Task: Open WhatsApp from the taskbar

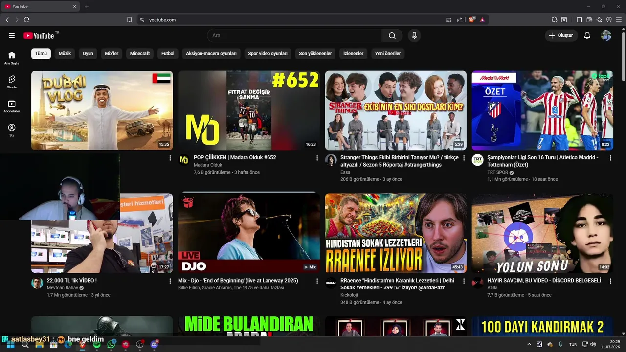Action: tap(111, 344)
